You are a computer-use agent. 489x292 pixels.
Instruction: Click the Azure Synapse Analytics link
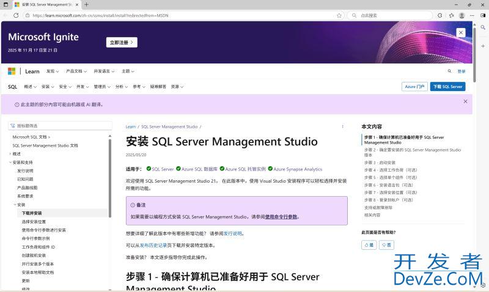pyautogui.click(x=298, y=169)
